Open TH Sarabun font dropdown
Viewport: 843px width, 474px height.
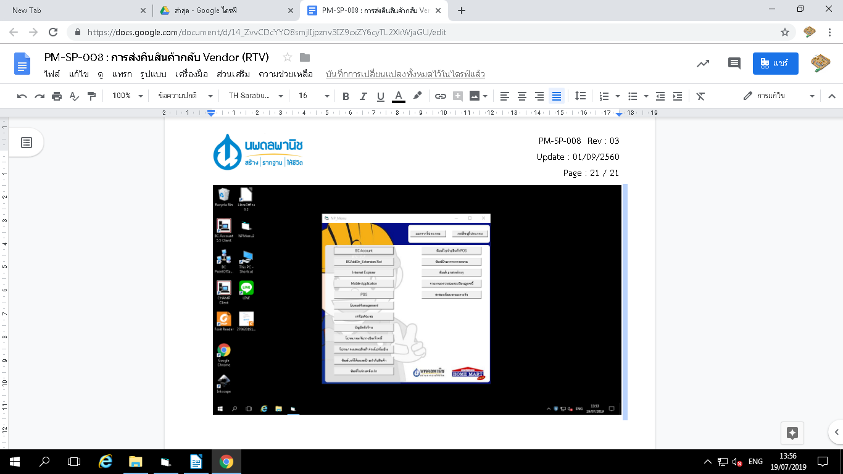pyautogui.click(x=255, y=96)
